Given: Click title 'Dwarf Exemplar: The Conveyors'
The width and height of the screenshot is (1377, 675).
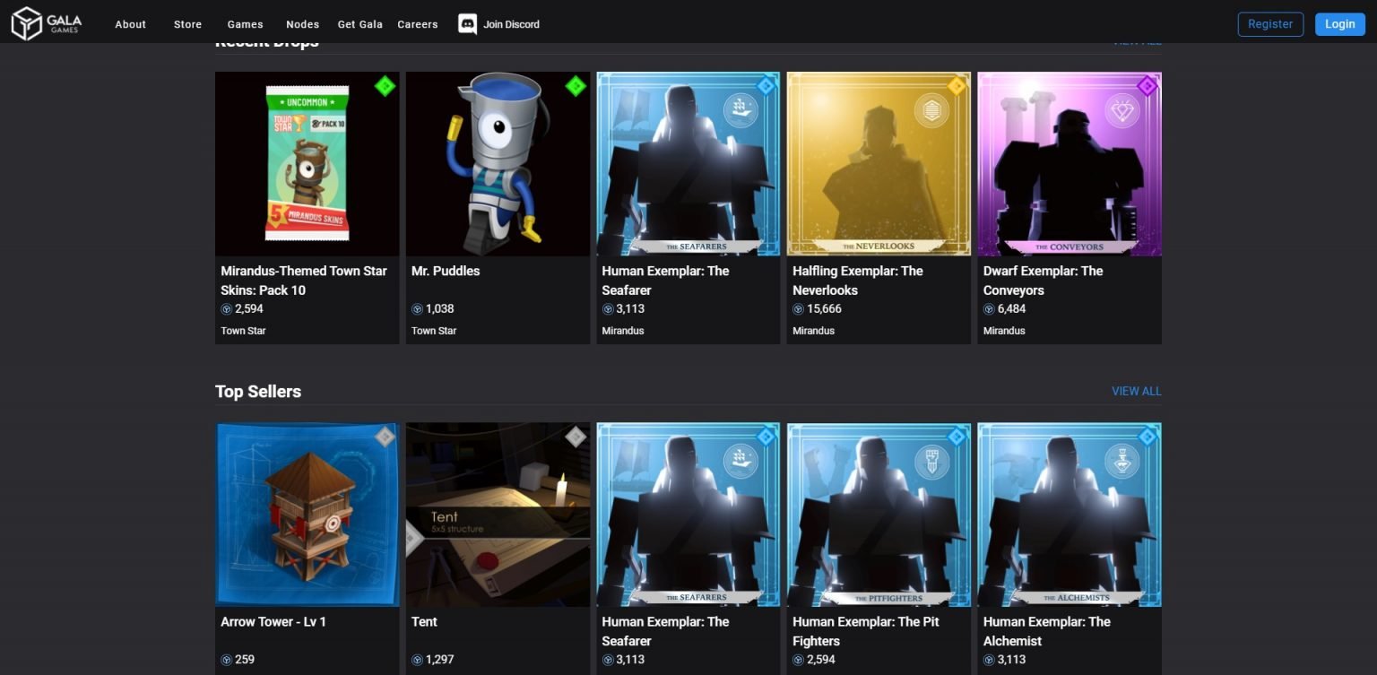Looking at the screenshot, I should (1044, 281).
